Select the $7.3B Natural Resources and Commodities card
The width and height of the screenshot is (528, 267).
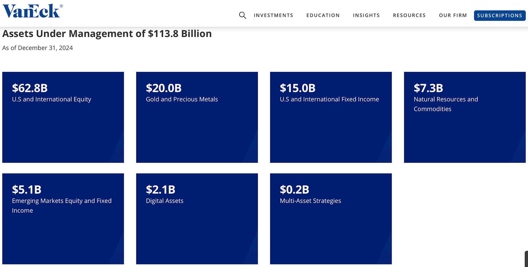465,117
